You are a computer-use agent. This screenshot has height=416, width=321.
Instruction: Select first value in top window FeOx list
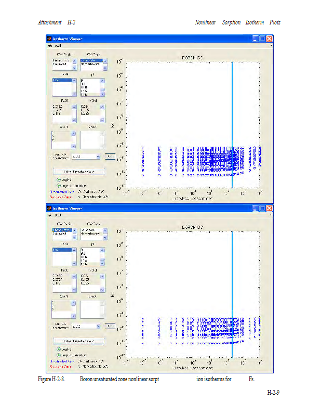pyautogui.click(x=57, y=106)
